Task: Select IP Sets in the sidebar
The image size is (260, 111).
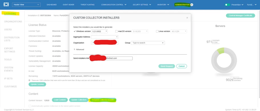Action: pos(8,78)
